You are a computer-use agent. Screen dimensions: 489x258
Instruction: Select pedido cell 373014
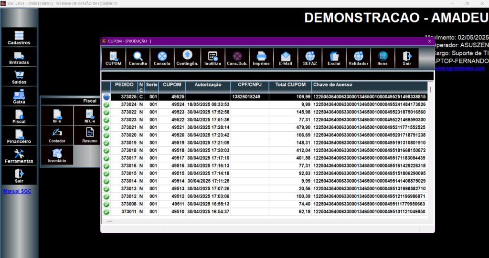point(124,181)
